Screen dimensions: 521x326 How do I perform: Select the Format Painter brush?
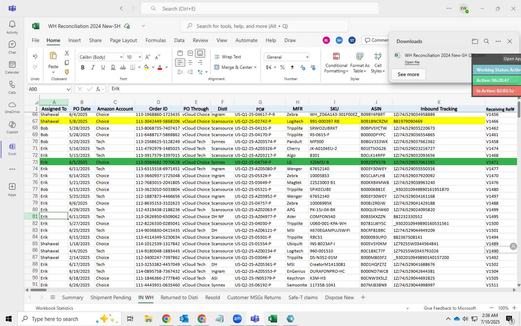[67, 72]
